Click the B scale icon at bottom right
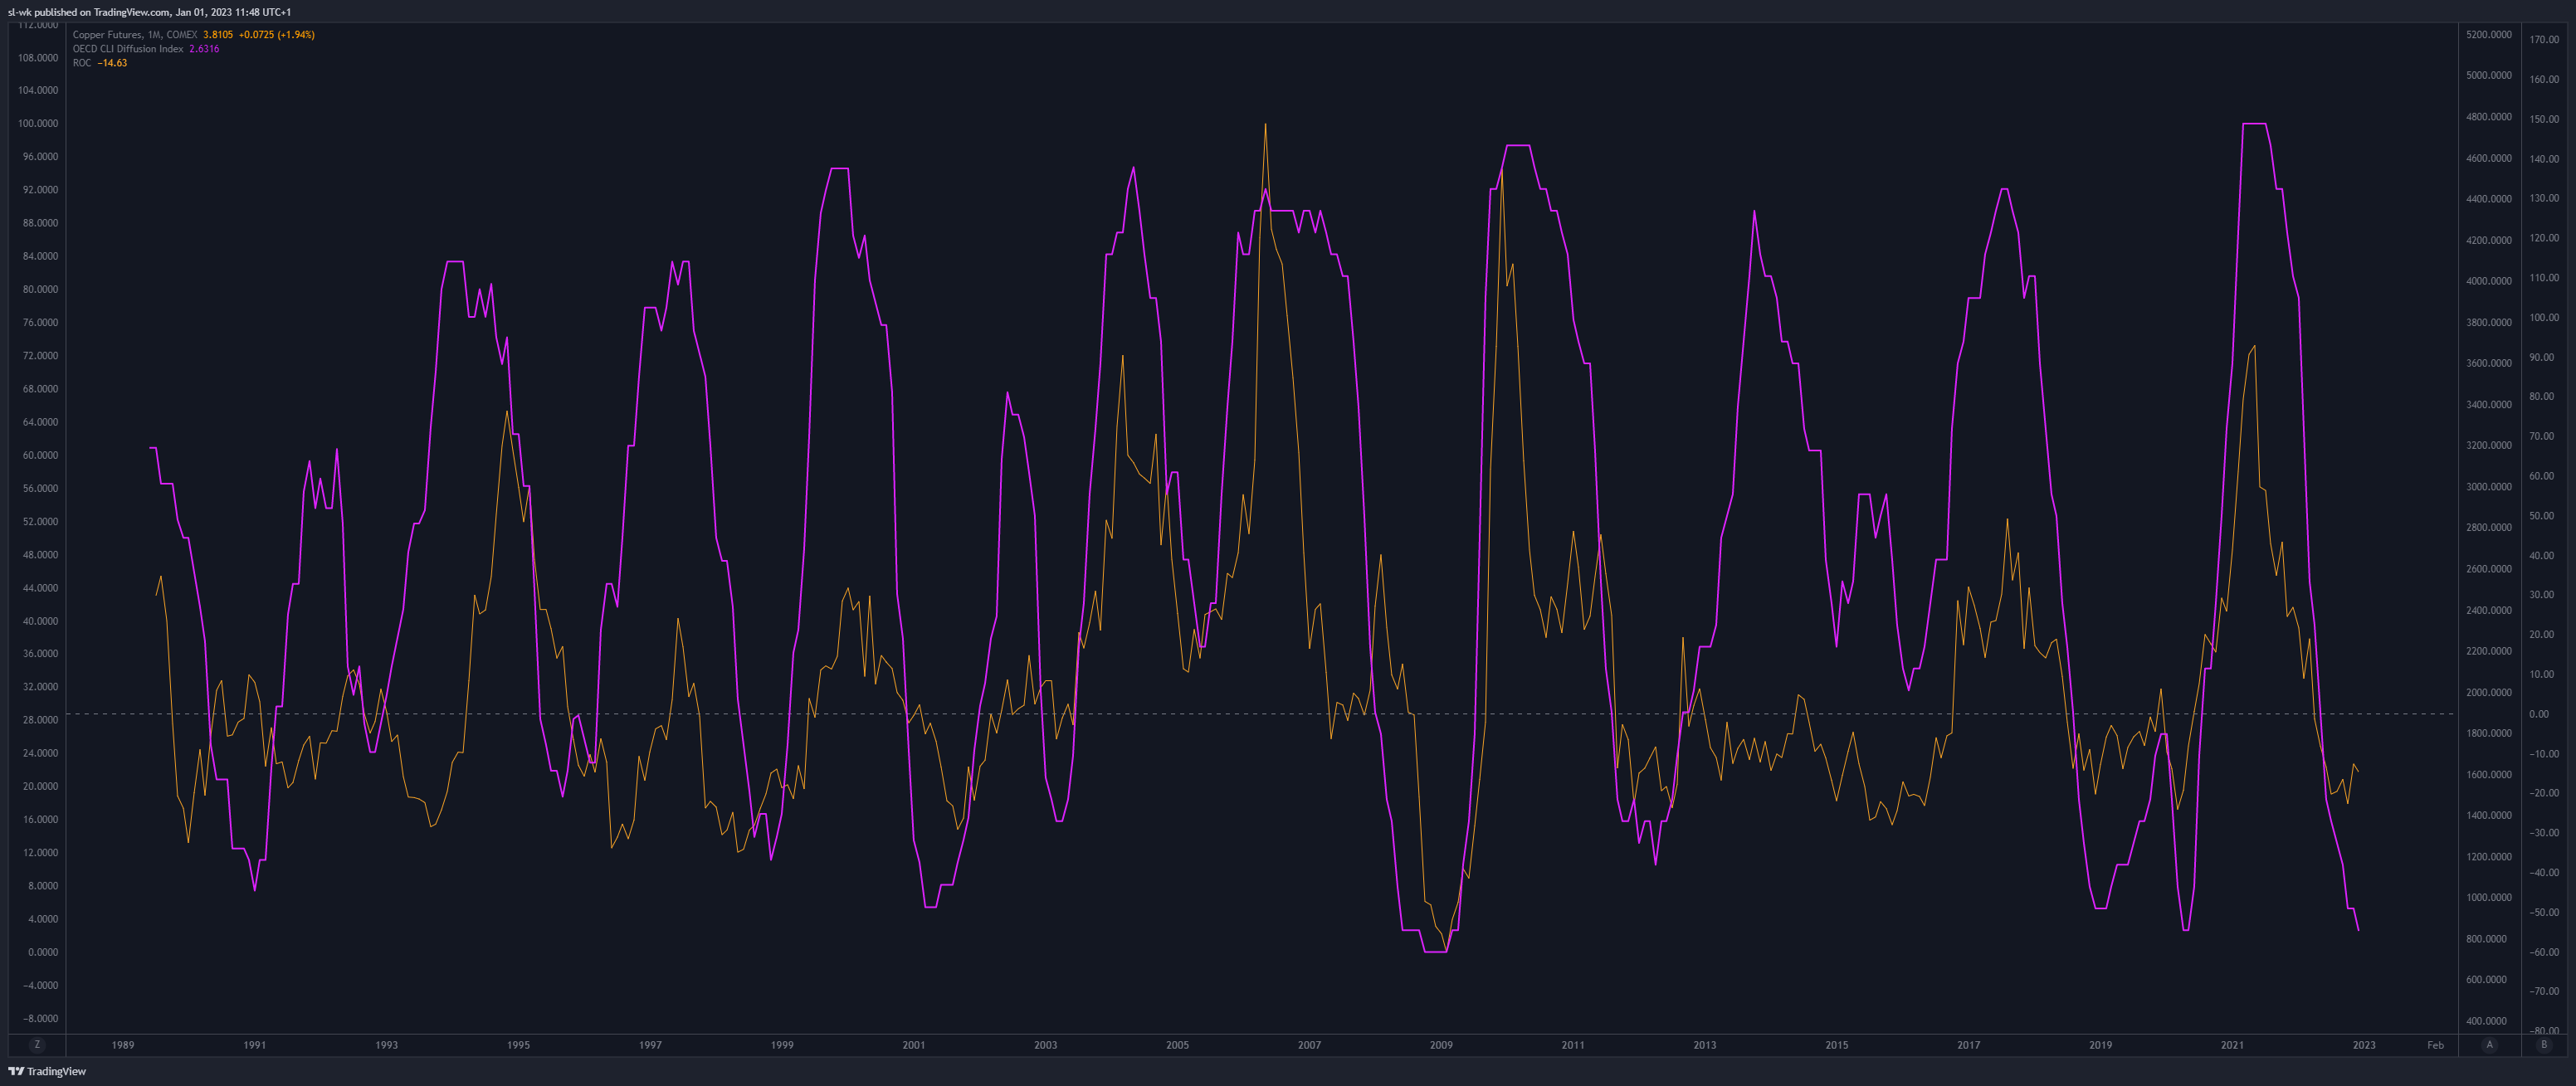Image resolution: width=2576 pixels, height=1086 pixels. pos(2544,1045)
